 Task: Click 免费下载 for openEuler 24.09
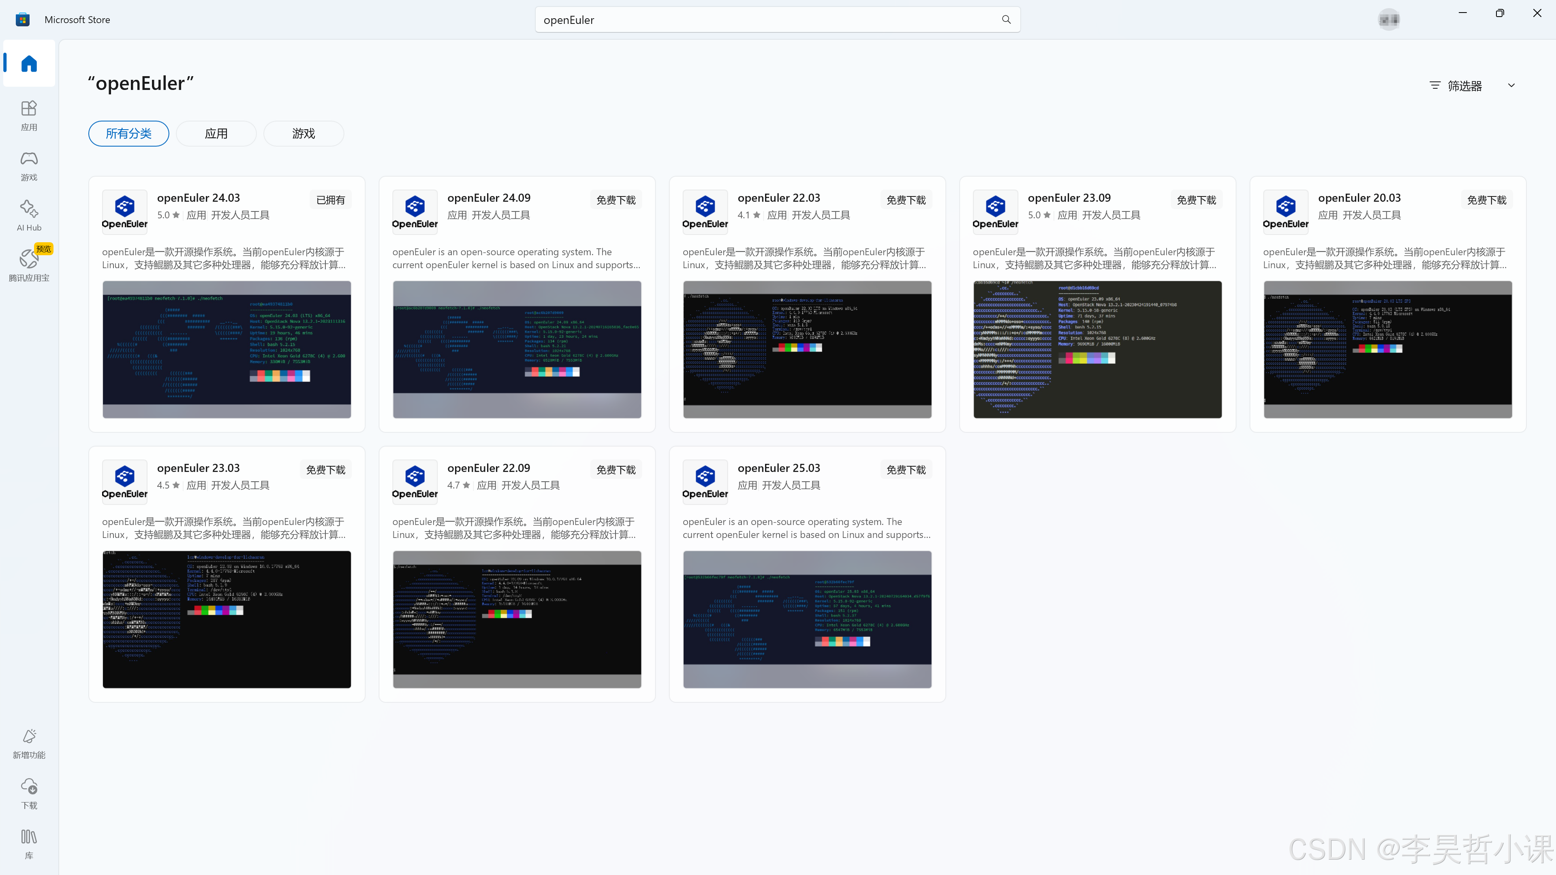616,200
